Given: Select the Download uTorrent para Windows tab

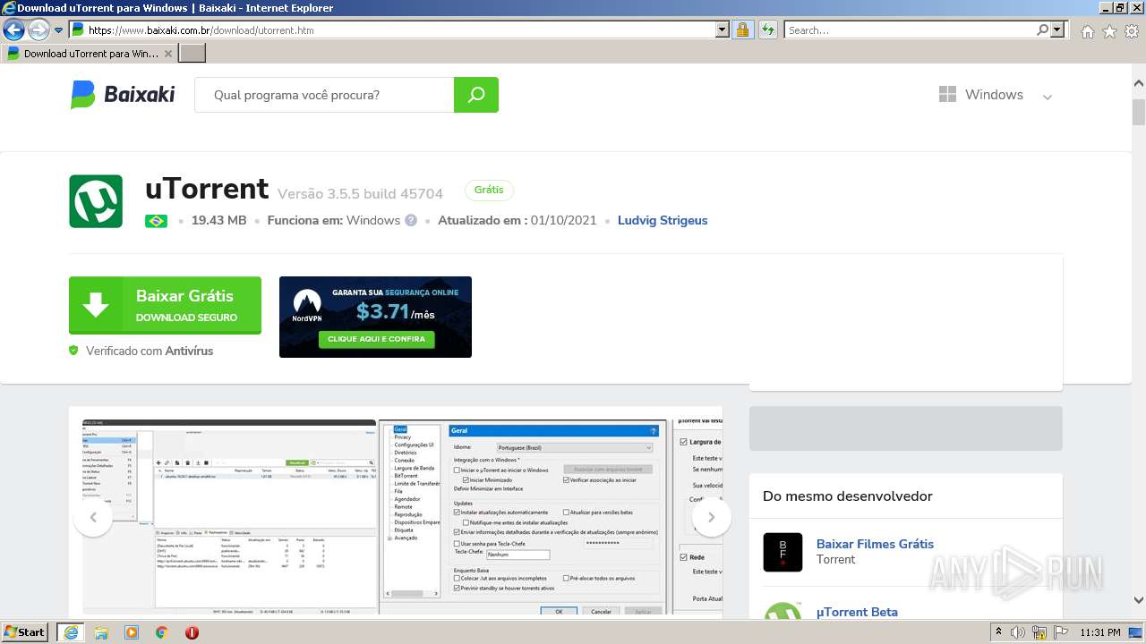Looking at the screenshot, I should [x=90, y=54].
